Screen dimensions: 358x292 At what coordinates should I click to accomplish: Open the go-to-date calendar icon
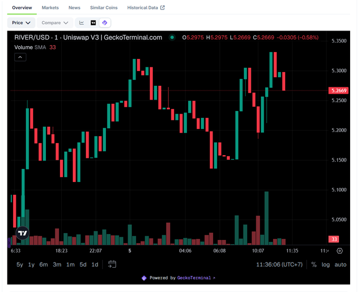coord(112,265)
